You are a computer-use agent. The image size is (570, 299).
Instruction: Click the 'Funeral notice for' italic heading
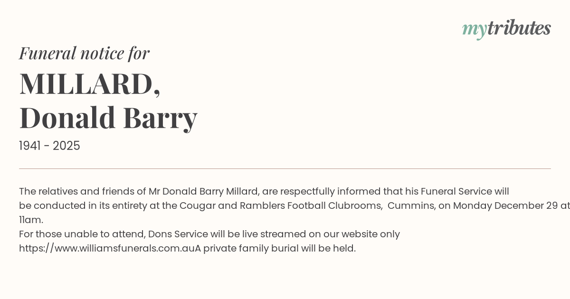(x=84, y=53)
